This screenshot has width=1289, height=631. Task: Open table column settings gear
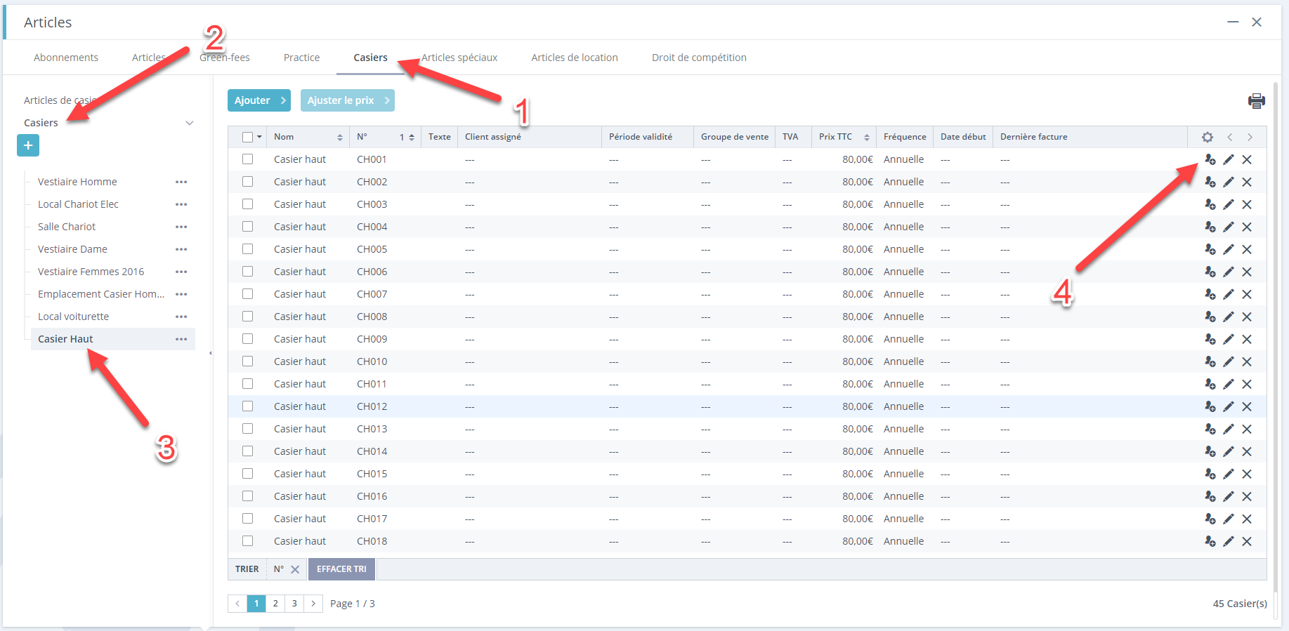pos(1207,138)
